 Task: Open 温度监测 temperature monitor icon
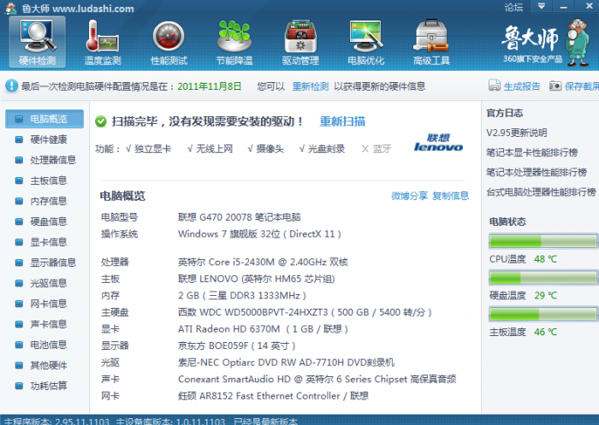click(x=103, y=42)
